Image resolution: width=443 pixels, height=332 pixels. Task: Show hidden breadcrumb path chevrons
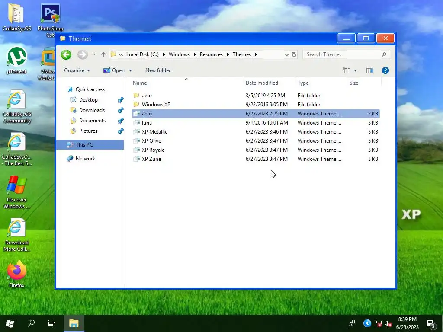121,54
